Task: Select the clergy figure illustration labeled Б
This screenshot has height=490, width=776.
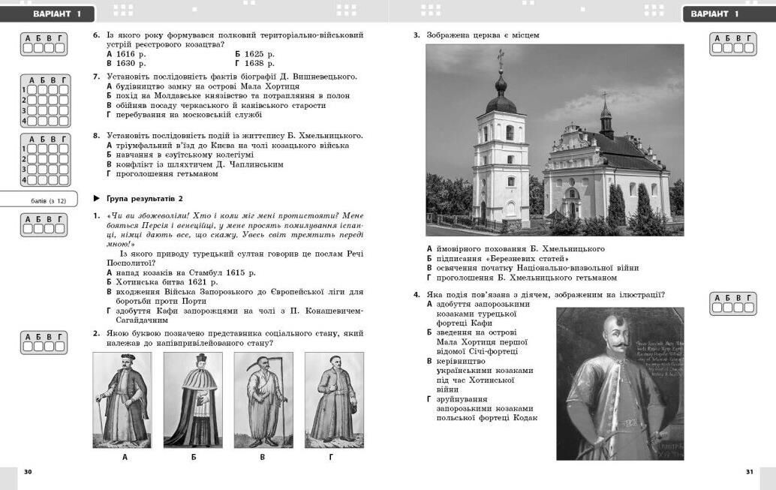Action: [x=193, y=400]
